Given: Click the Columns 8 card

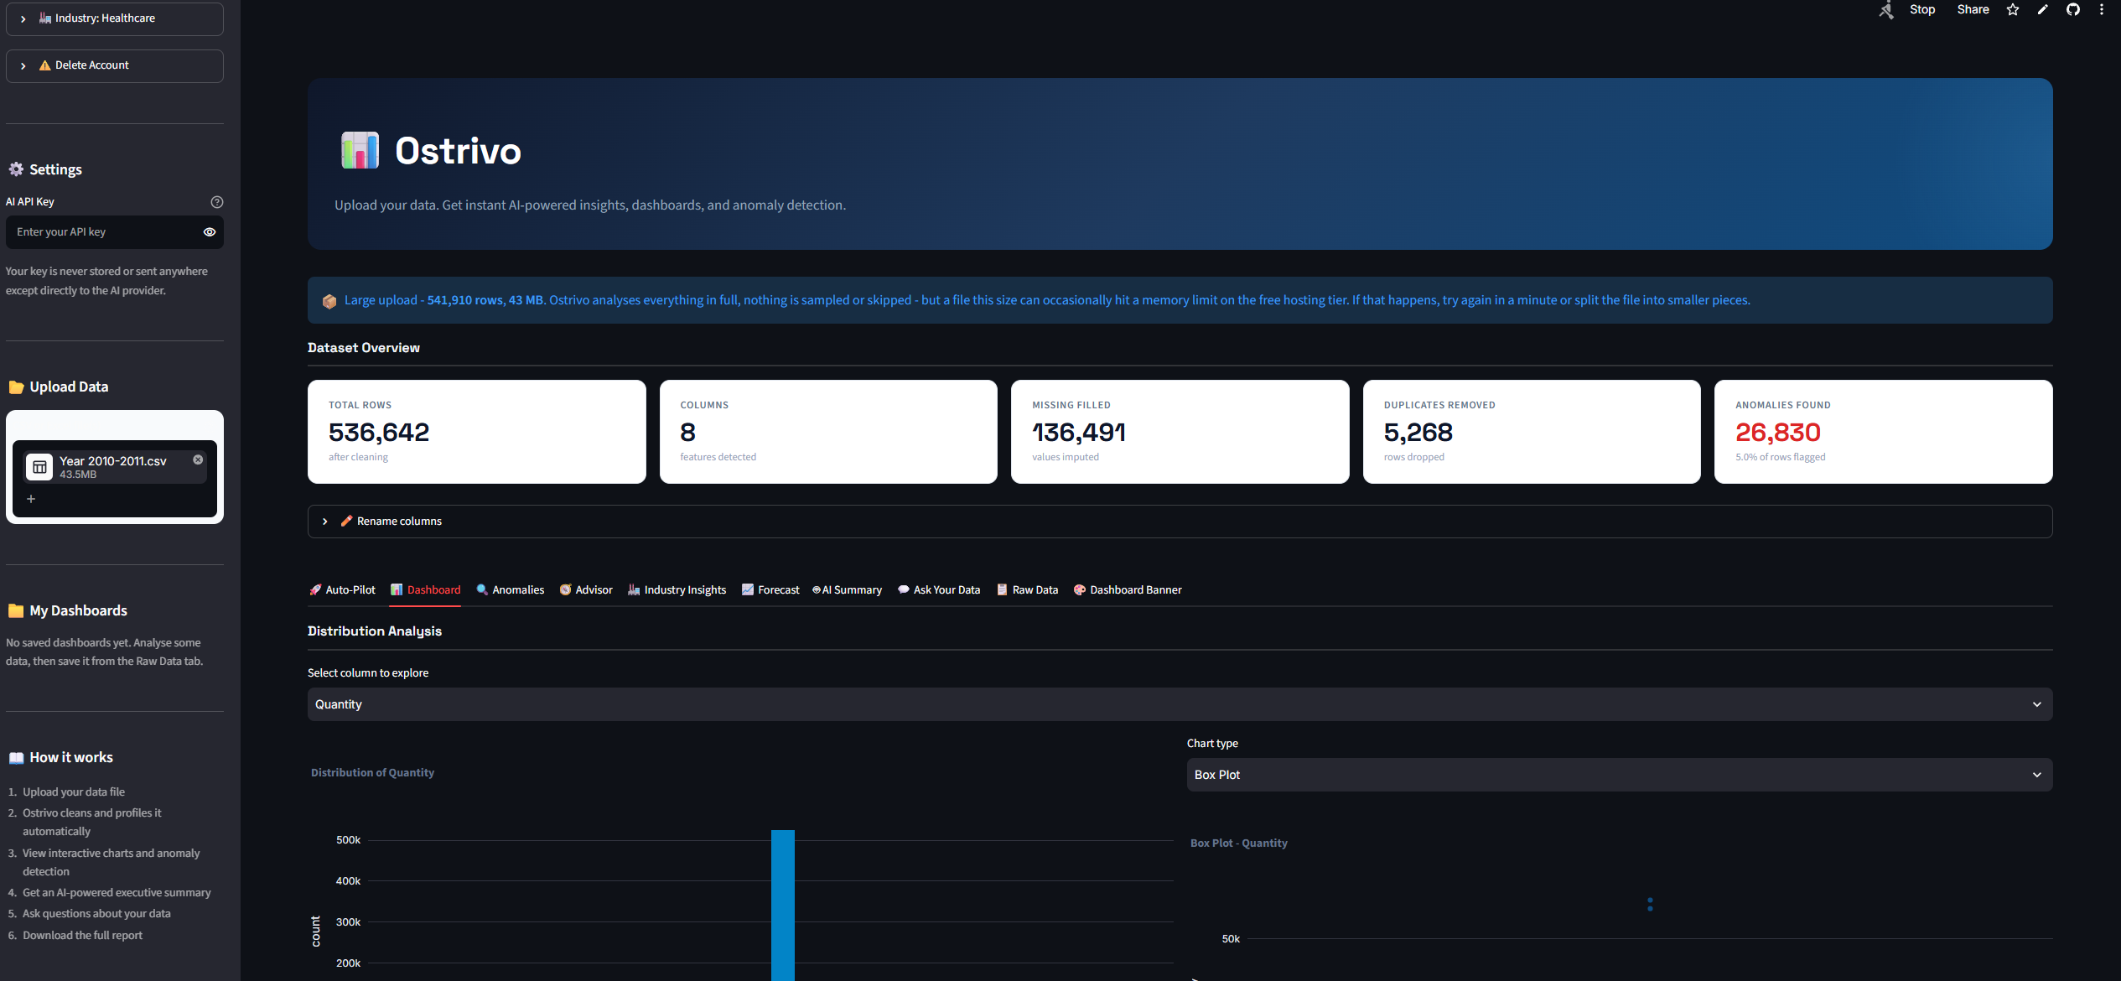Looking at the screenshot, I should pos(828,432).
